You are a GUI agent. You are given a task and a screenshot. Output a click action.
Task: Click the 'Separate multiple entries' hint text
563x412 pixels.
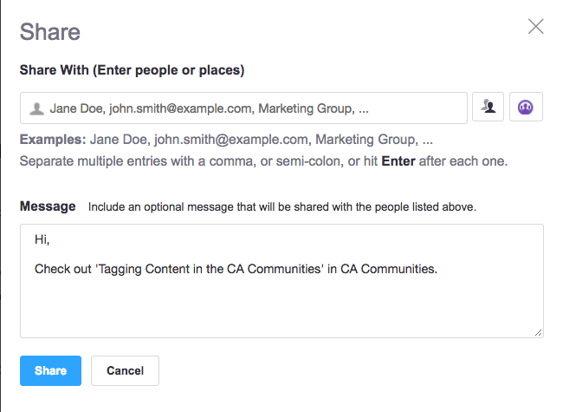[x=263, y=161]
